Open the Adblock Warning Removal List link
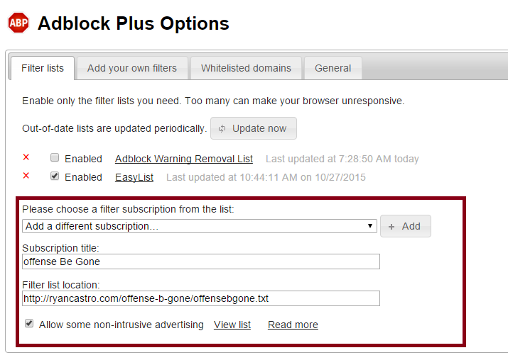 click(184, 159)
